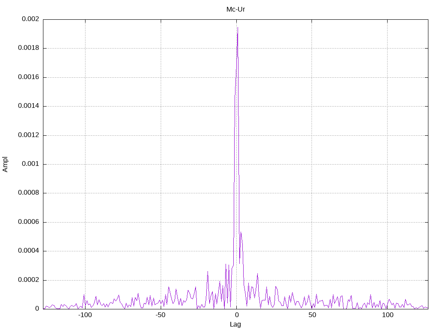The image size is (440, 330).
Task: Select the y-axis value 0.0006
Action: [29, 222]
